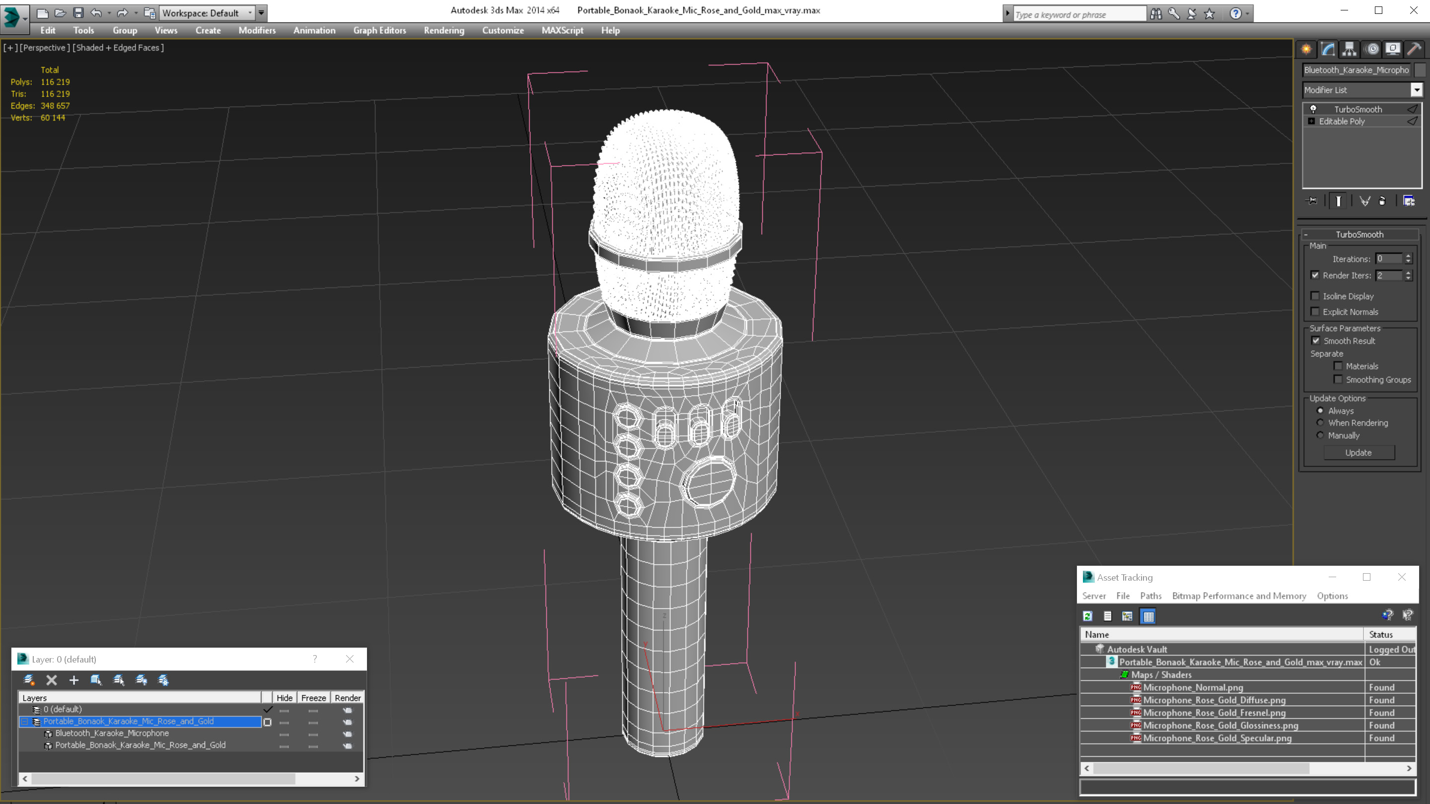The height and width of the screenshot is (804, 1430).
Task: Click the Save File toolbar icon
Action: coord(78,13)
